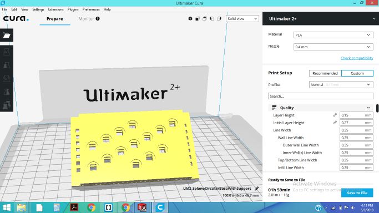Click the settings Search field
379x213 pixels.
[321, 96]
